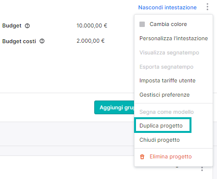This screenshot has width=217, height=179.
Task: Click the trash icon next to Elimina progetto
Action: 142,157
